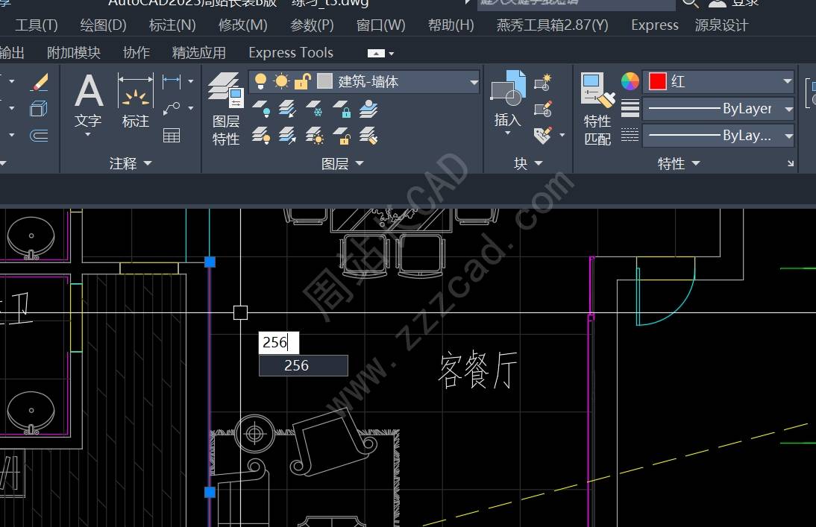Click the Block Editor icon

click(x=543, y=109)
